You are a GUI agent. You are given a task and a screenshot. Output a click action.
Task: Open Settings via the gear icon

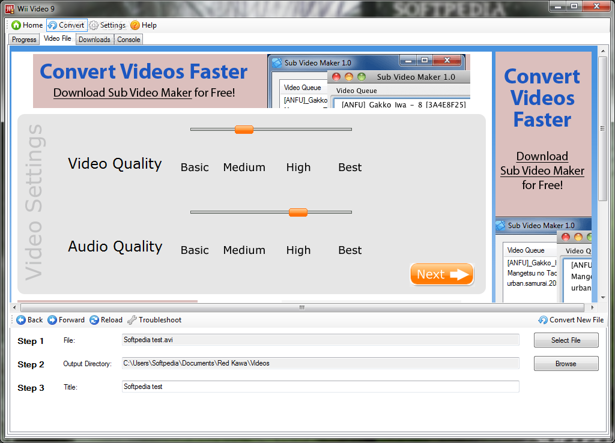coord(93,25)
